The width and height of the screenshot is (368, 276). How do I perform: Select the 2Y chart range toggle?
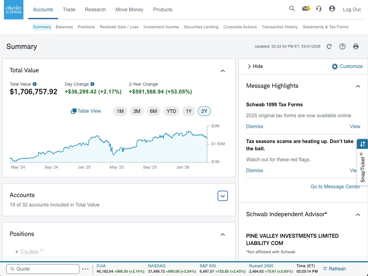204,111
